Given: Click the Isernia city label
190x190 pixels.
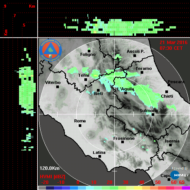Looking at the screenshot, I should pyautogui.click(x=172, y=141).
